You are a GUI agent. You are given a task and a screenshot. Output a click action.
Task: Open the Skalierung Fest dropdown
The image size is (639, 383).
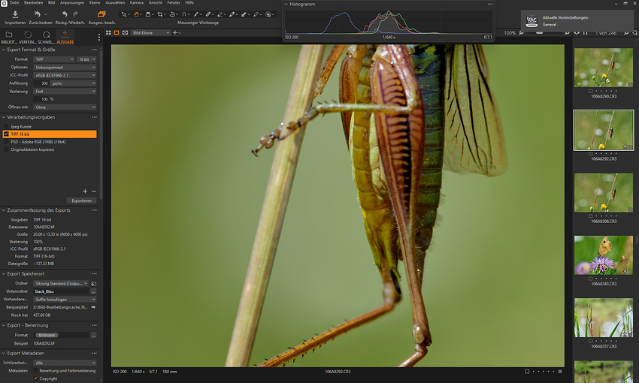point(65,91)
